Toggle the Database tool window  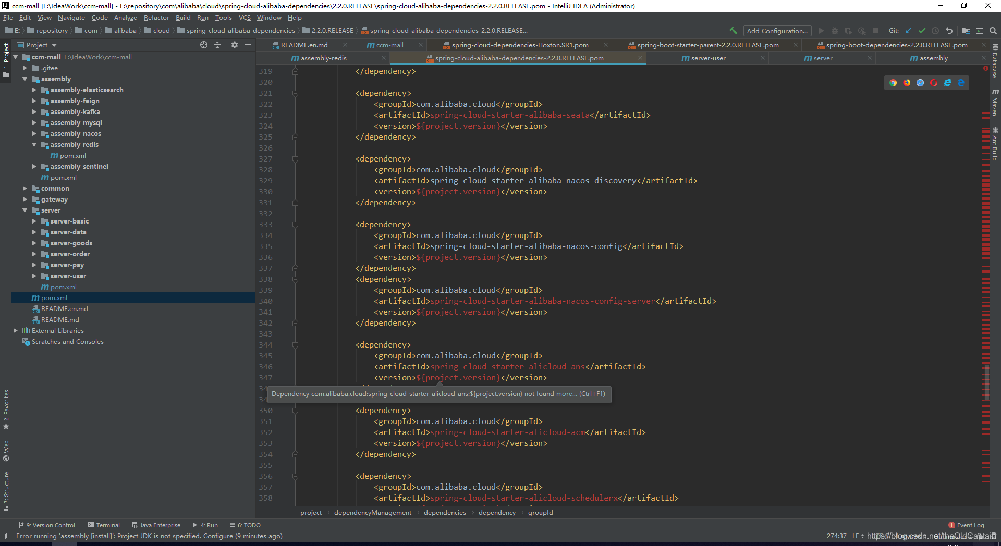click(x=995, y=61)
